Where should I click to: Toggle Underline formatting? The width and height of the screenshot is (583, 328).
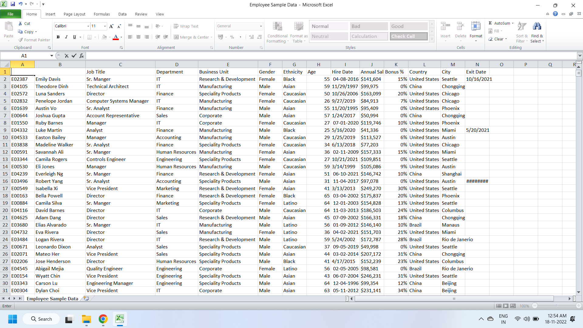(x=74, y=37)
